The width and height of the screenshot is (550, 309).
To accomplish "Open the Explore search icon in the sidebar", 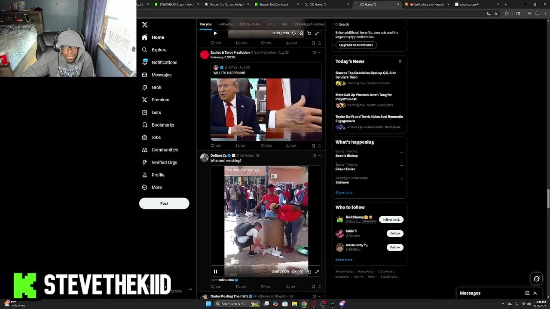I will [x=144, y=50].
